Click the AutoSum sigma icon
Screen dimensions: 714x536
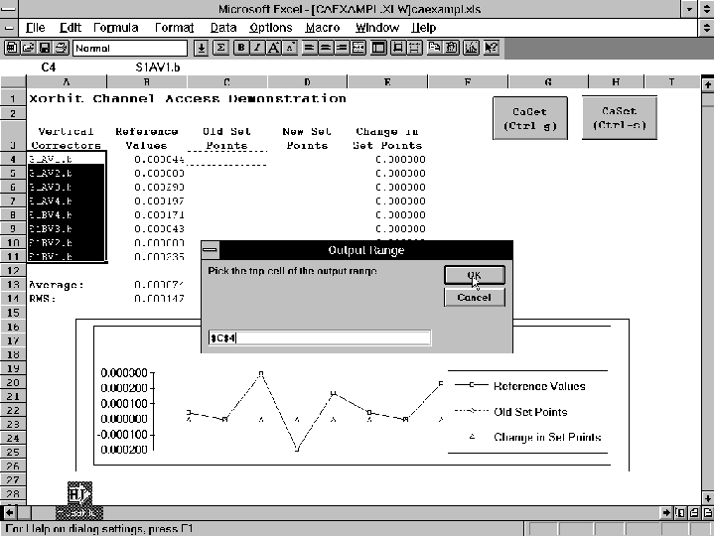click(x=220, y=48)
